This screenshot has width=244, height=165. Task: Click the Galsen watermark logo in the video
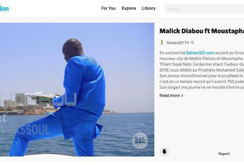(140, 141)
